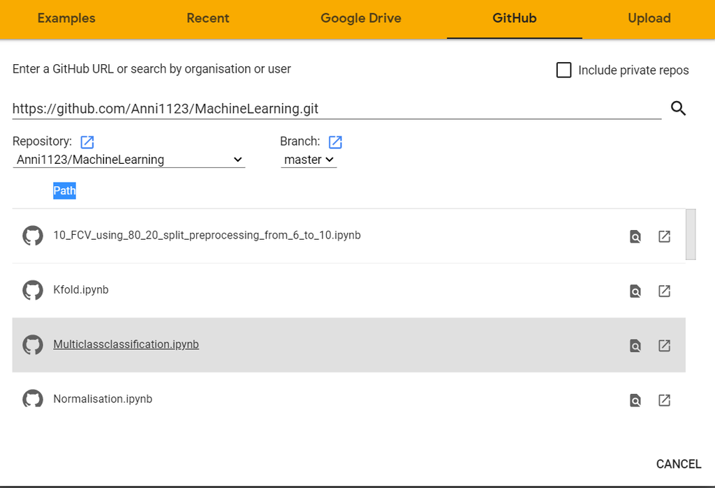Click the search magnifier icon for GitHub URL

click(678, 108)
